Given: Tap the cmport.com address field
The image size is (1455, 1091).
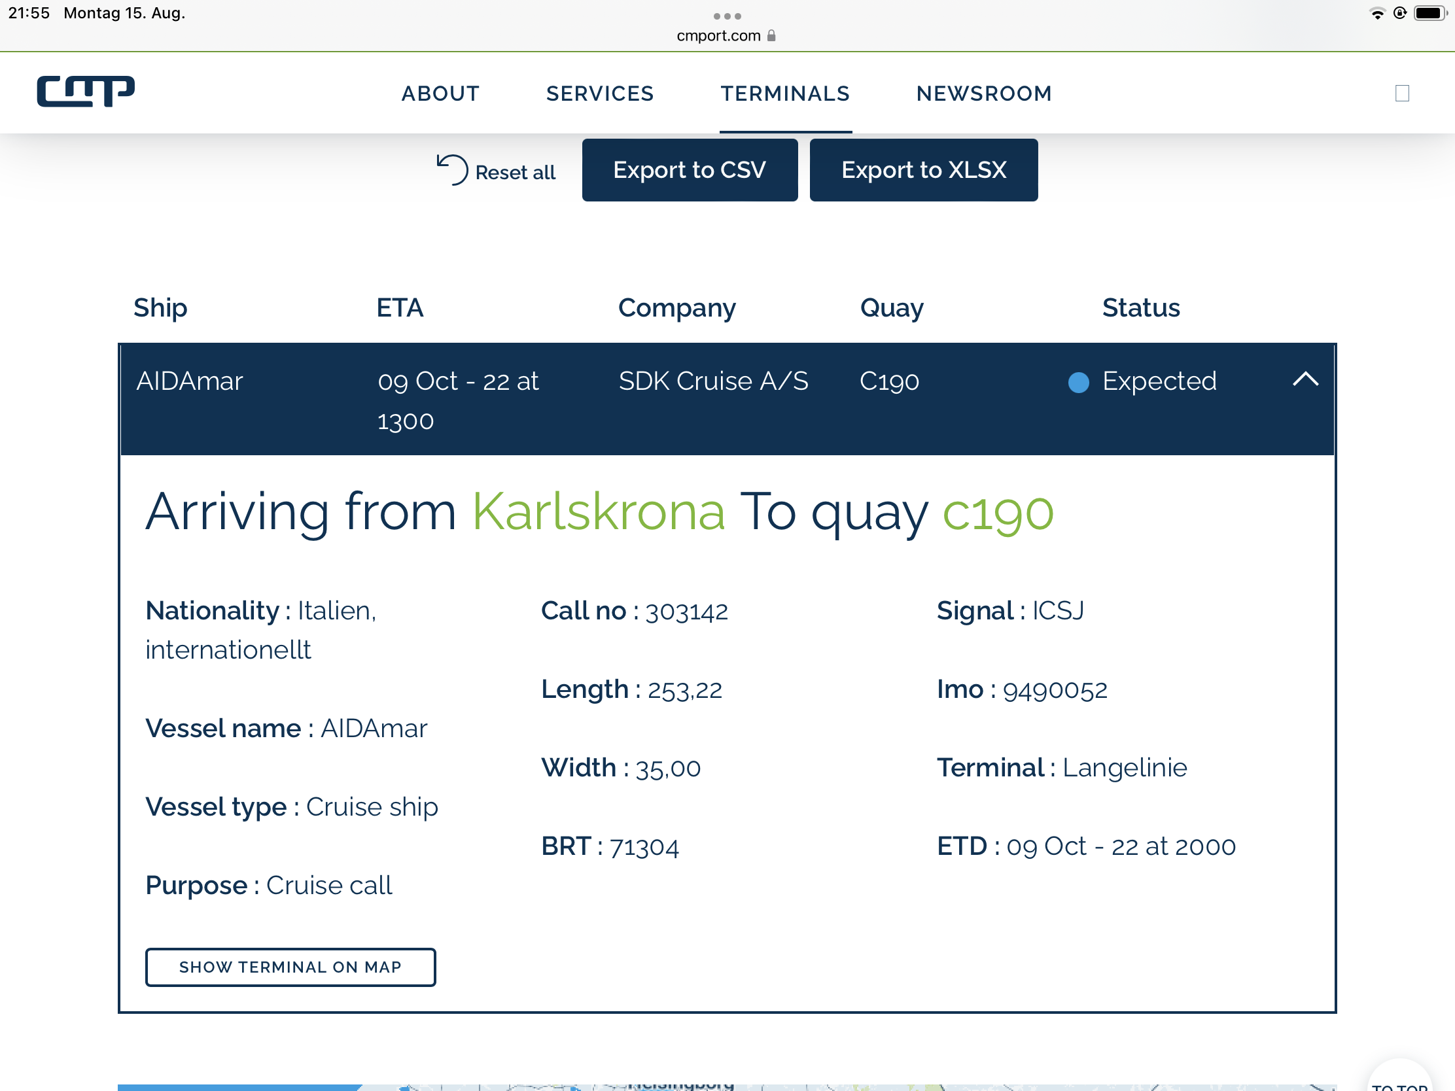Looking at the screenshot, I should coord(718,35).
